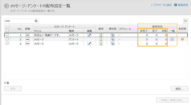Click the reuse copy icon in row 2
The width and height of the screenshot is (191, 105).
(113, 39)
